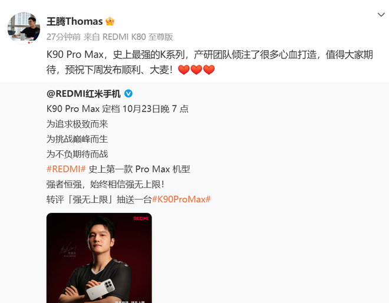Click post text starting K90 Pro Max，史上最强

coord(210,62)
